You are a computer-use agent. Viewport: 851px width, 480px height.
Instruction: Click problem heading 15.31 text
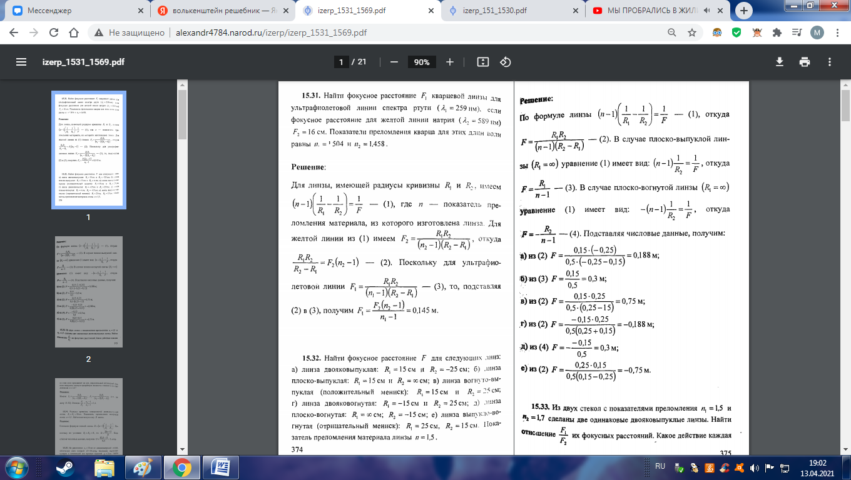click(312, 96)
